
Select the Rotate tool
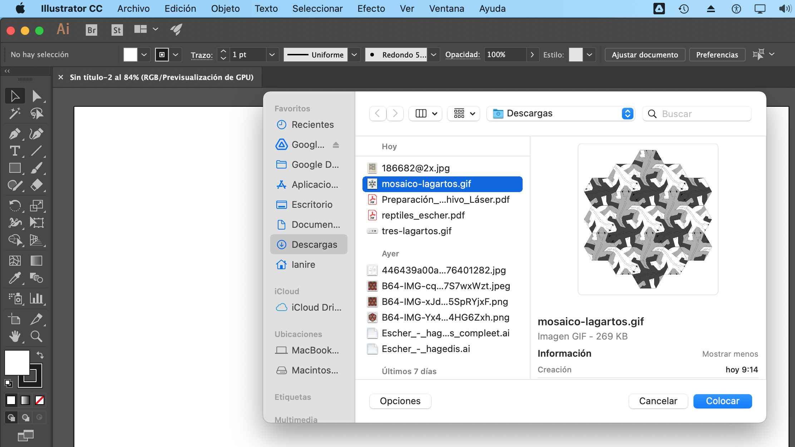[15, 205]
